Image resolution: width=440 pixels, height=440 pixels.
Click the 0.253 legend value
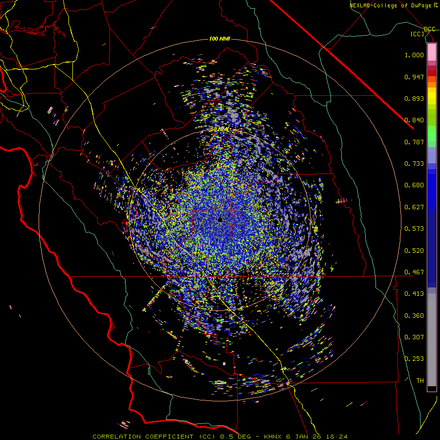coord(414,359)
